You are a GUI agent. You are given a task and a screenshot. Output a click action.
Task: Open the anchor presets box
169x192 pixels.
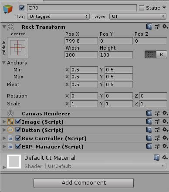(x=17, y=47)
